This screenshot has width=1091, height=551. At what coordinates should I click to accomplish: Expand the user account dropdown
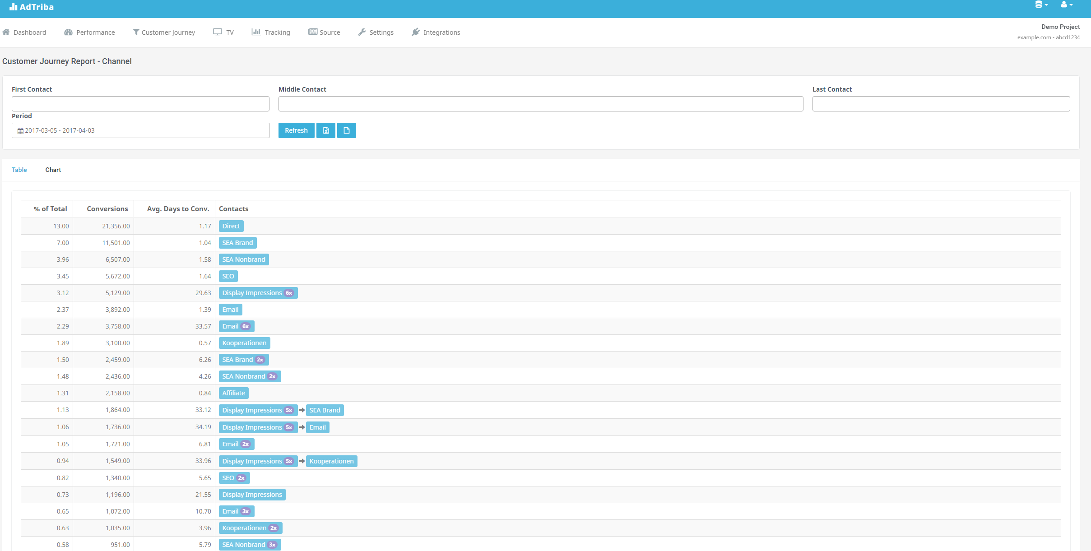coord(1066,5)
